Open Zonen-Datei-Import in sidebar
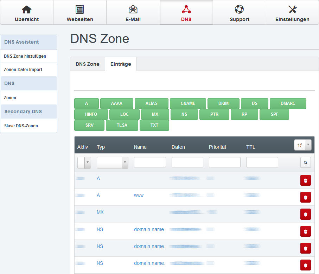Image resolution: width=319 pixels, height=274 pixels. (23, 70)
